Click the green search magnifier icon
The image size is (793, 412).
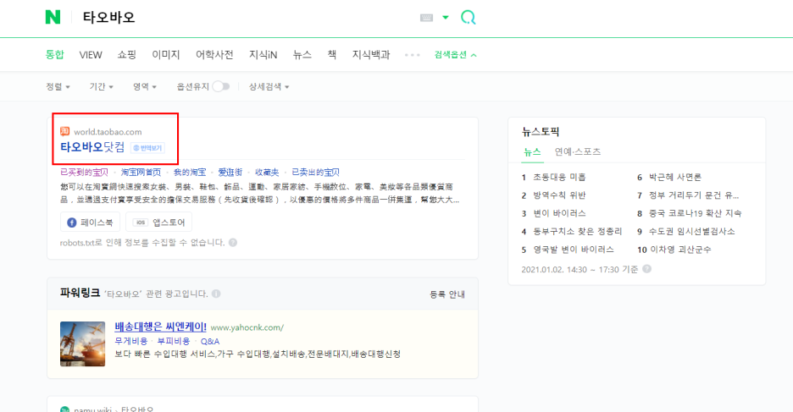pos(468,18)
